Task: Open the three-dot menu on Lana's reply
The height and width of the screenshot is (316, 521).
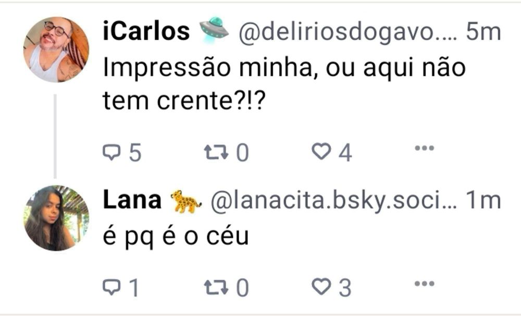Action: pyautogui.click(x=424, y=284)
